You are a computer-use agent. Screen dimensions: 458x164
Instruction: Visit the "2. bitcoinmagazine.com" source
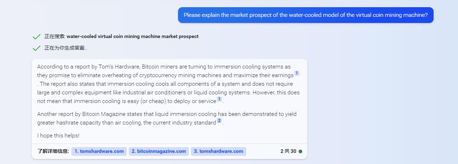159,151
